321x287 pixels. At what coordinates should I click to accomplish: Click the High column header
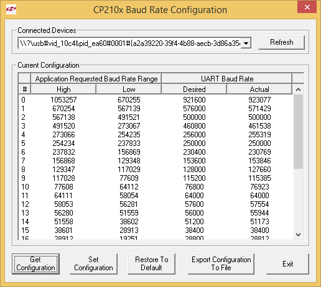[63, 89]
